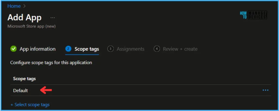Click the + Select scope tags link
Screen dimensions: 279x111
coord(30,104)
